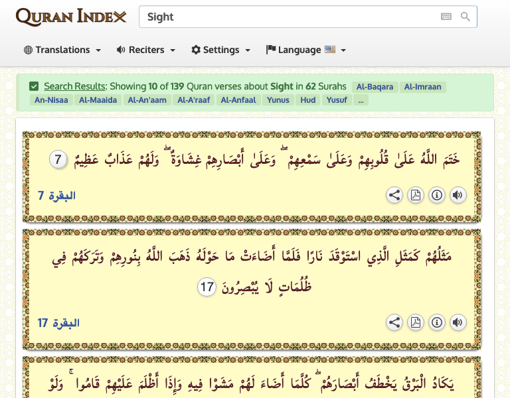Image resolution: width=510 pixels, height=398 pixels.
Task: Change the Language menu selection
Action: [306, 50]
